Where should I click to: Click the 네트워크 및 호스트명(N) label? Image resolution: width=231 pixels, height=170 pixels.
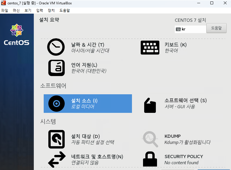[x=97, y=157]
